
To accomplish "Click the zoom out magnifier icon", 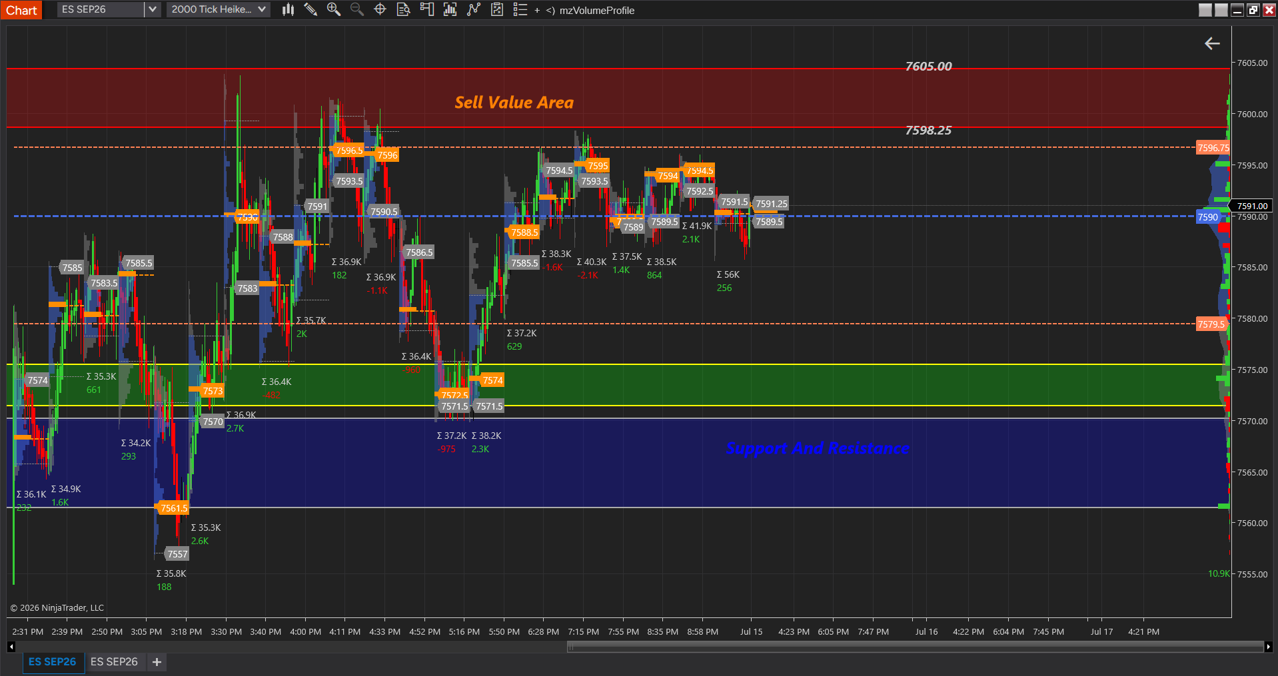I will pyautogui.click(x=357, y=9).
